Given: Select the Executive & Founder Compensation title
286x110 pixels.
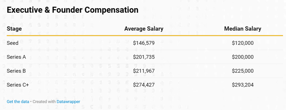Looking at the screenshot, I should pos(73,10).
